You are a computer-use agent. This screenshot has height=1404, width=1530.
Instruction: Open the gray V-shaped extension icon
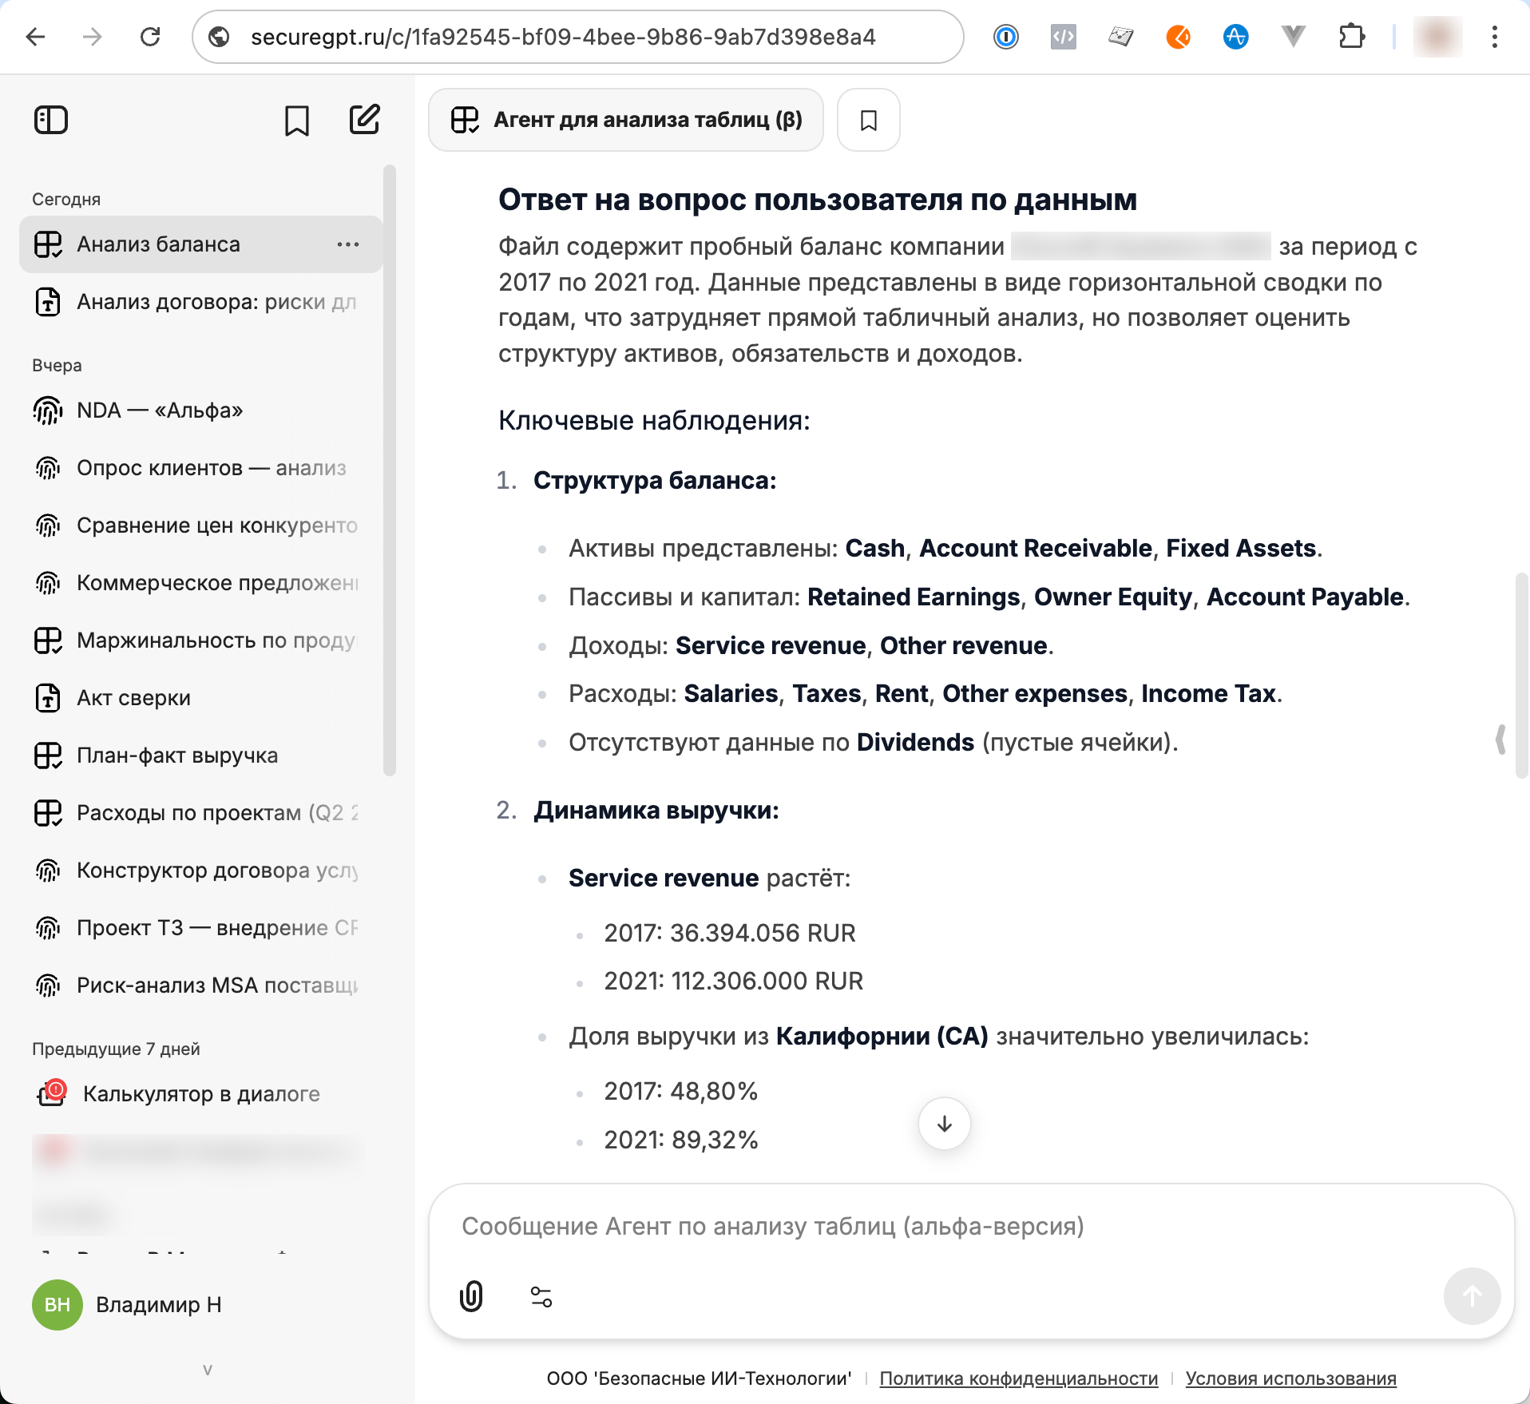pyautogui.click(x=1293, y=37)
